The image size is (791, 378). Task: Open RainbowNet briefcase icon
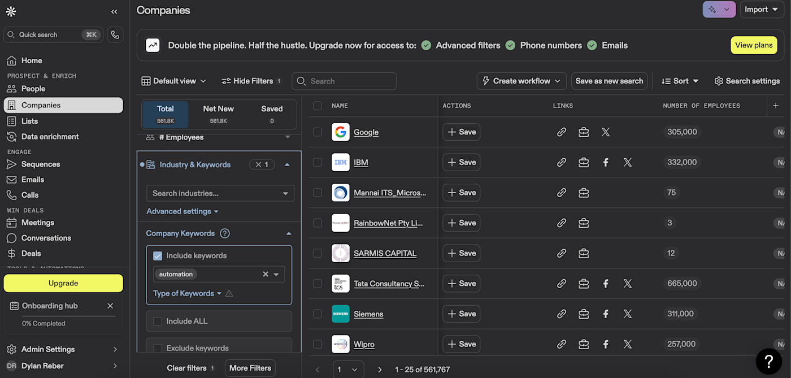(x=584, y=223)
